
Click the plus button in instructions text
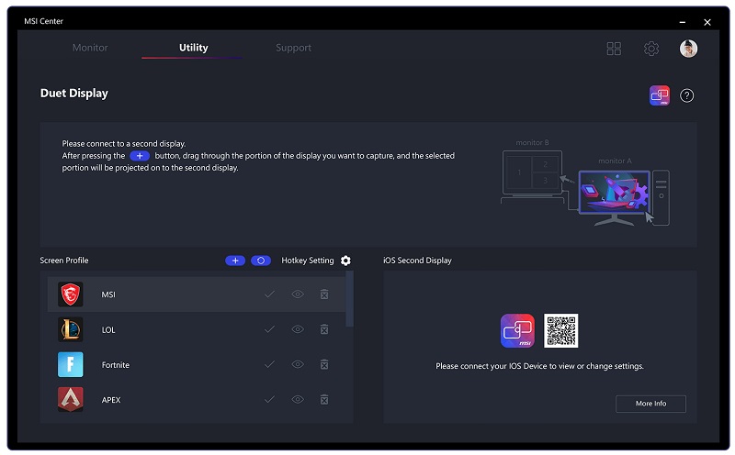[x=140, y=156]
